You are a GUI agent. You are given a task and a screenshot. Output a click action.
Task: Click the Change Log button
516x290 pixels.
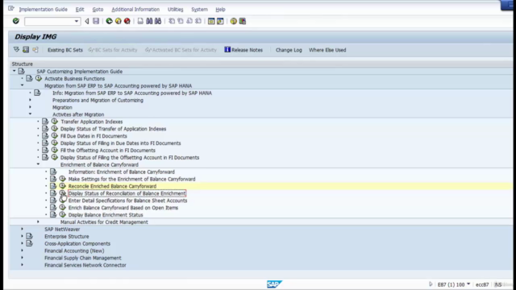point(289,50)
